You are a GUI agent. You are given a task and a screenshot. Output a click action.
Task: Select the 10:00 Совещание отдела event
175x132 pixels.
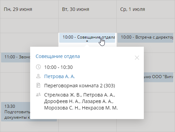87,38
